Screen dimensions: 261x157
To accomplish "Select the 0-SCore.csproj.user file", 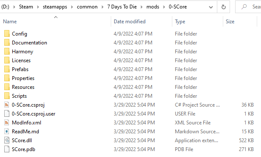I will (x=128, y=114).
